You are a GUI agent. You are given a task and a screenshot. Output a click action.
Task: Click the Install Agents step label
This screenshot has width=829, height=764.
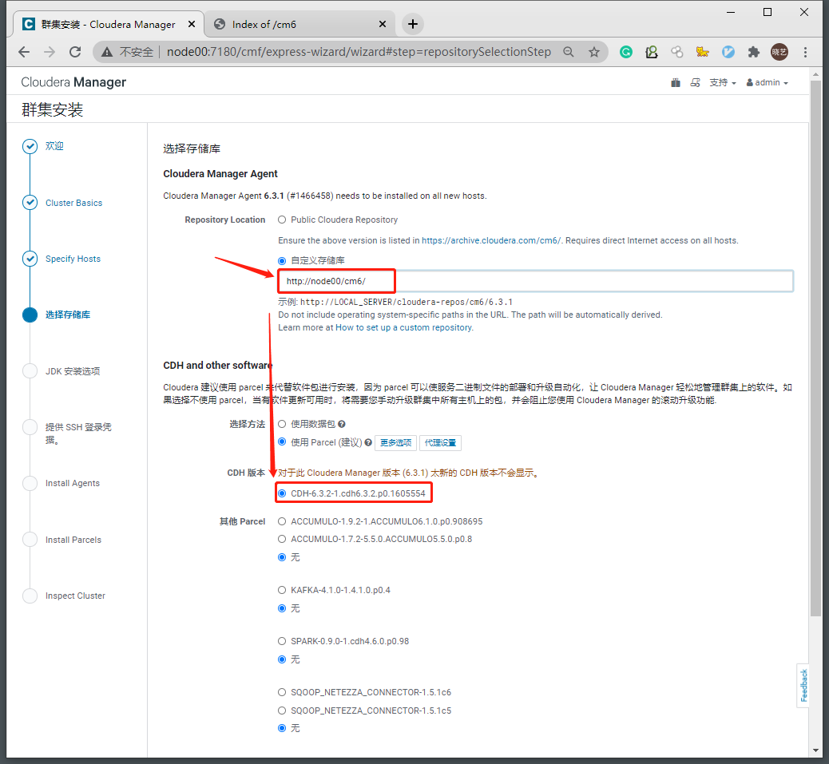point(73,484)
